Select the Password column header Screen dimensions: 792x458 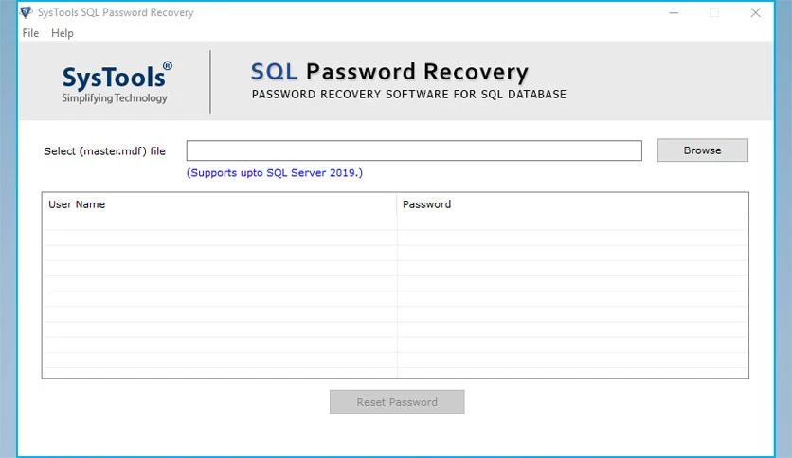(572, 204)
